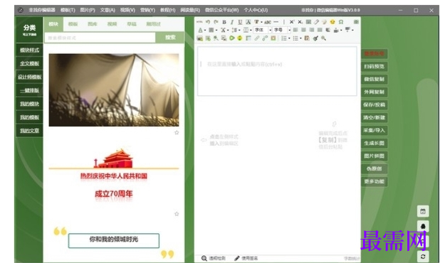The image size is (440, 263).
Task: Click the module search input field
Action: click(100, 38)
